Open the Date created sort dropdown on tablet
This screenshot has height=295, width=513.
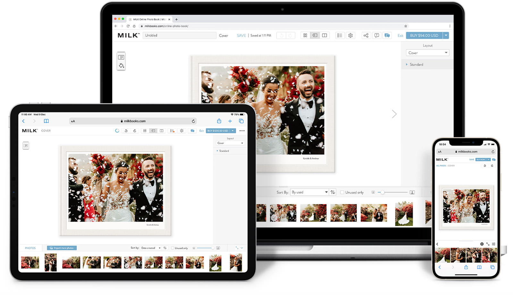(151, 248)
